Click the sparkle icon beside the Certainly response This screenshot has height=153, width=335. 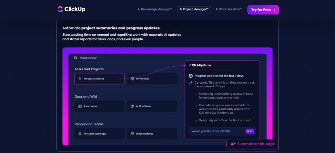(191, 83)
